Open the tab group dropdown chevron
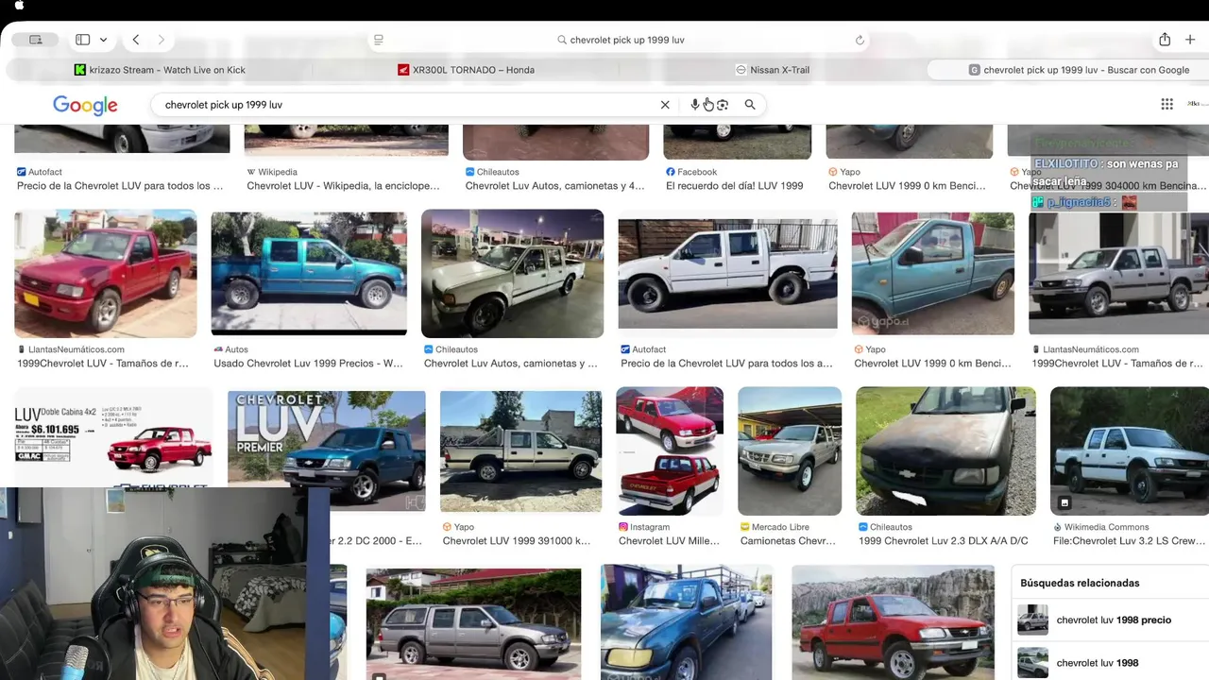1209x680 pixels. [103, 40]
